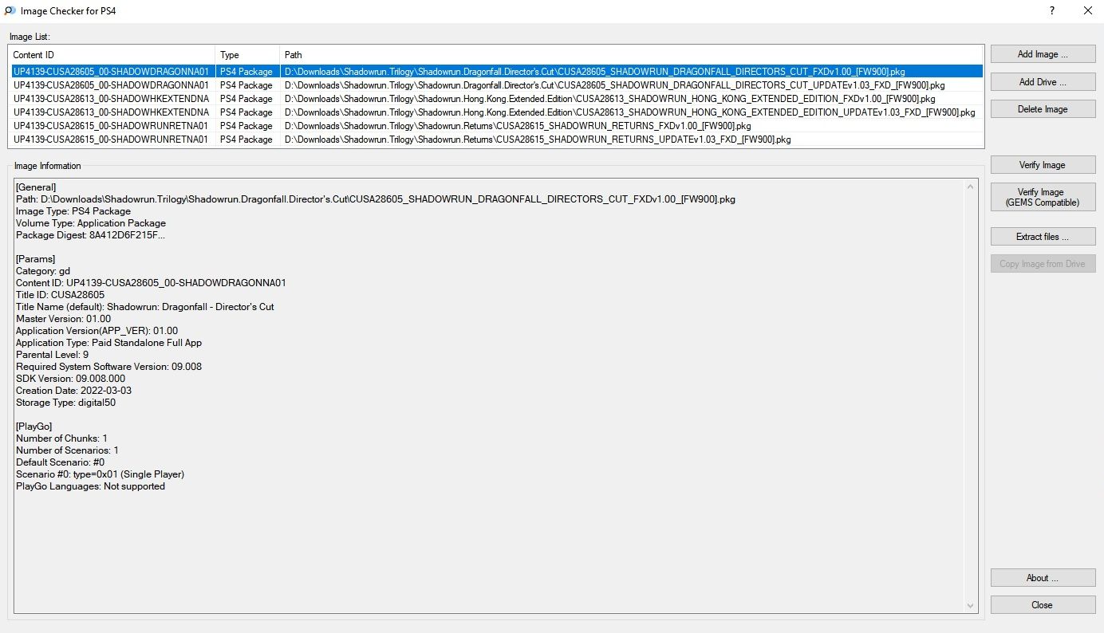The image size is (1104, 633).
Task: Sort by Path column header
Action: (632, 55)
